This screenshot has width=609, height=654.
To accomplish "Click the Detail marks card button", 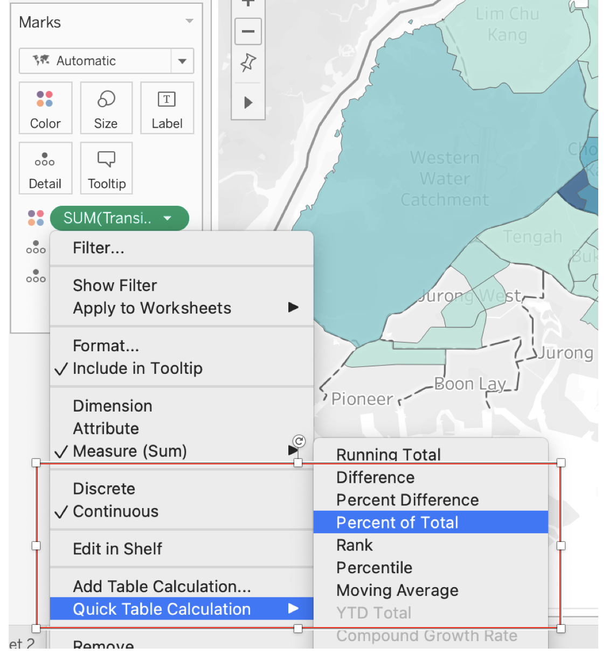I will coord(45,168).
